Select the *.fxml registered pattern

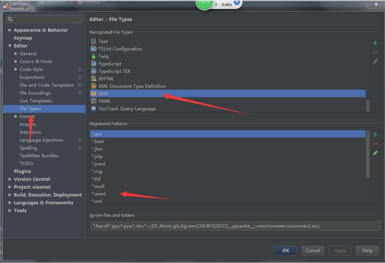228,141
